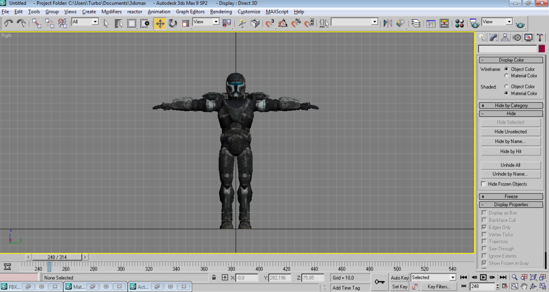This screenshot has height=292, width=549.
Task: Choose Rectangular Selection Region tool
Action: [132, 23]
